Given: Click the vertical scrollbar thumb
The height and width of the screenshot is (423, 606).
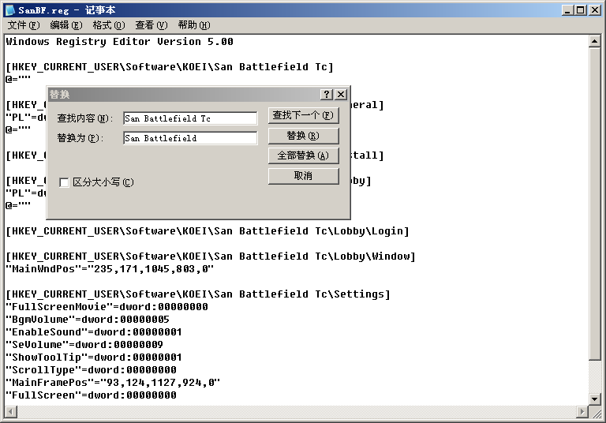Looking at the screenshot, I should tap(594, 204).
